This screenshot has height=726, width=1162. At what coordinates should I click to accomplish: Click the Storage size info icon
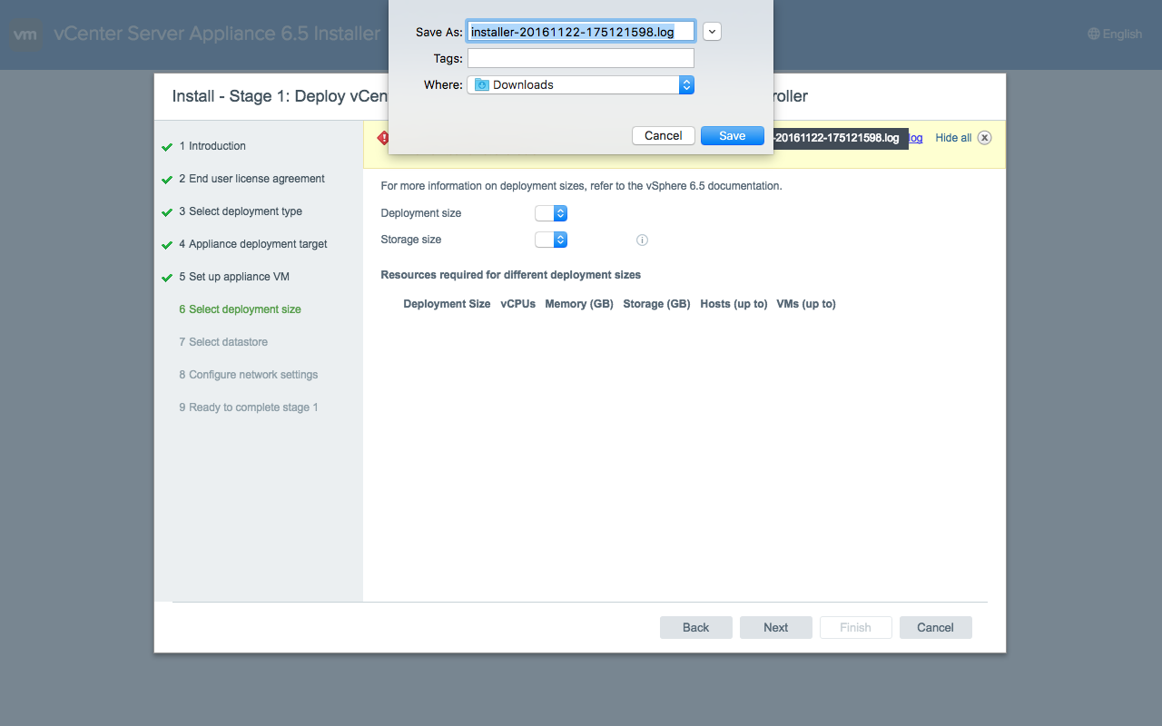pos(642,240)
